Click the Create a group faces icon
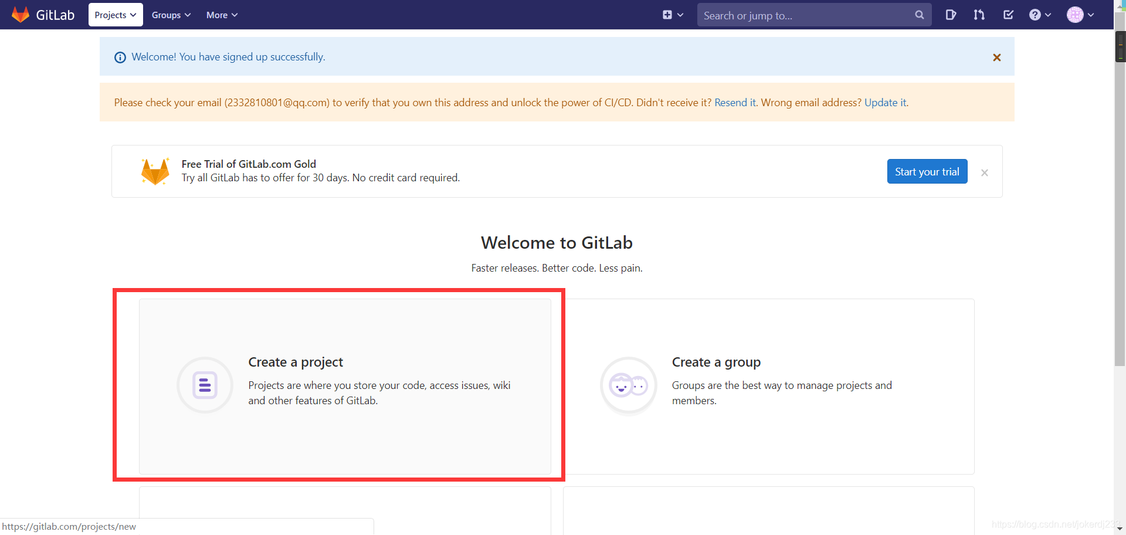 [x=629, y=385]
